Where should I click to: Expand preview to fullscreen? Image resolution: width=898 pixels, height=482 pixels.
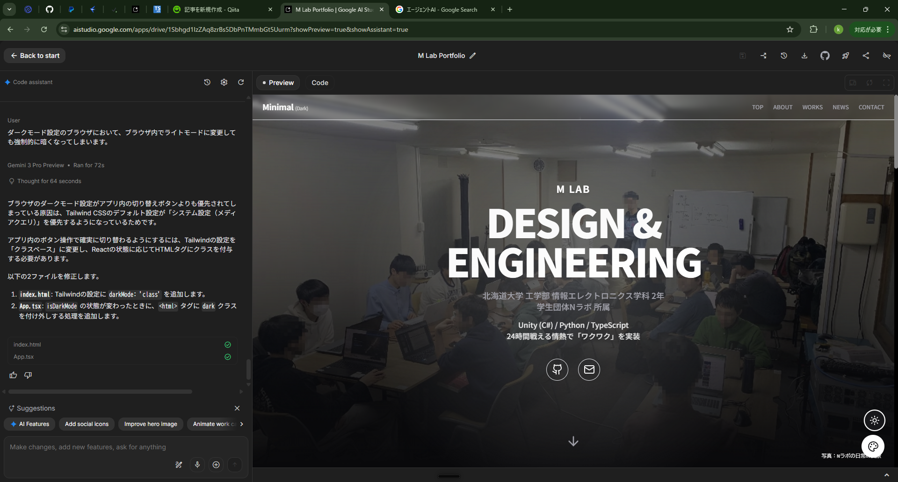tap(886, 83)
